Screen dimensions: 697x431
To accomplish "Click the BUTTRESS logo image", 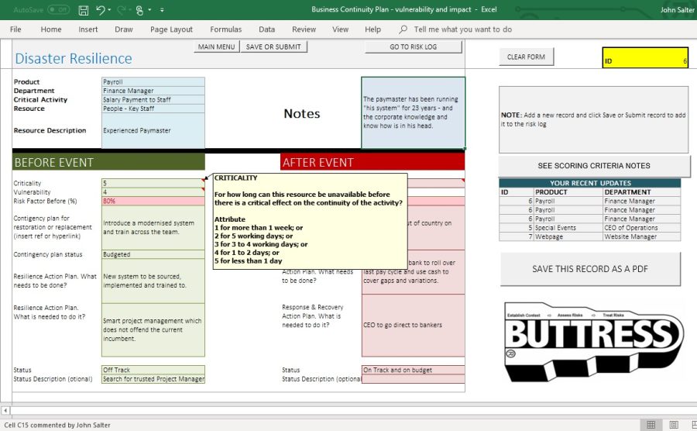I will (x=594, y=342).
